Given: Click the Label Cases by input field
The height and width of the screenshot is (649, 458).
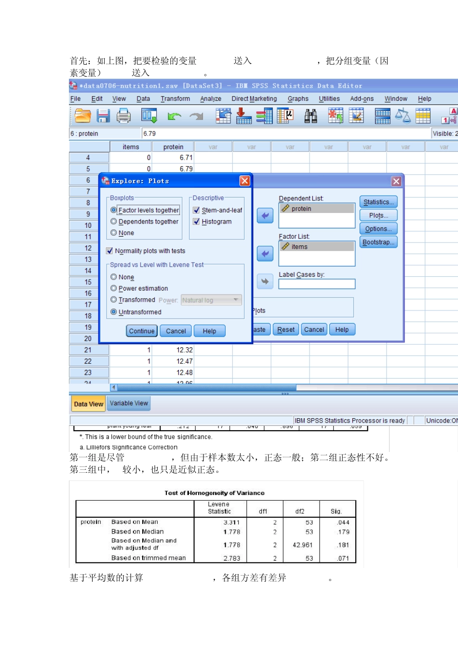Looking at the screenshot, I should coord(317,284).
